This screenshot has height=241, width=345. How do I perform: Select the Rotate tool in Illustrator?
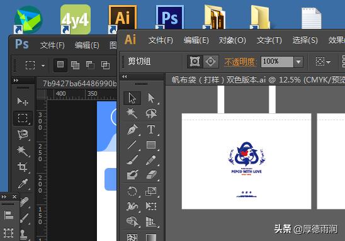[x=132, y=191]
